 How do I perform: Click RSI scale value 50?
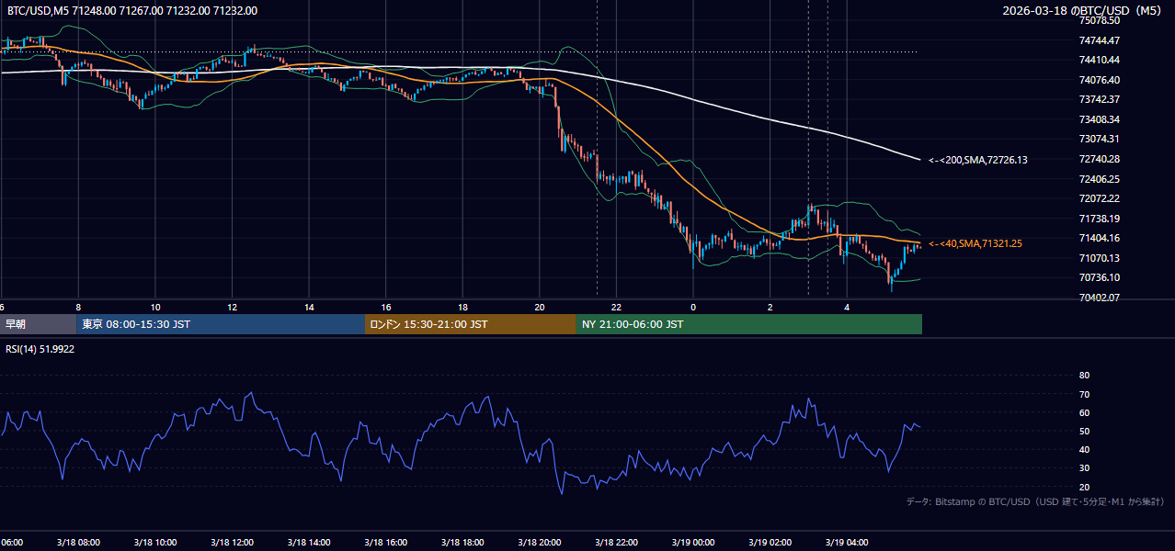1084,431
